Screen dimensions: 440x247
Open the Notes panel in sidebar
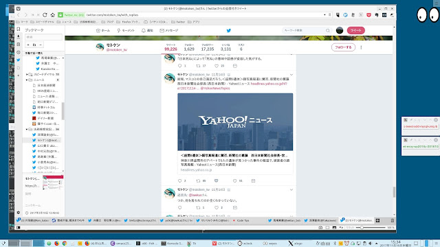tap(19, 44)
